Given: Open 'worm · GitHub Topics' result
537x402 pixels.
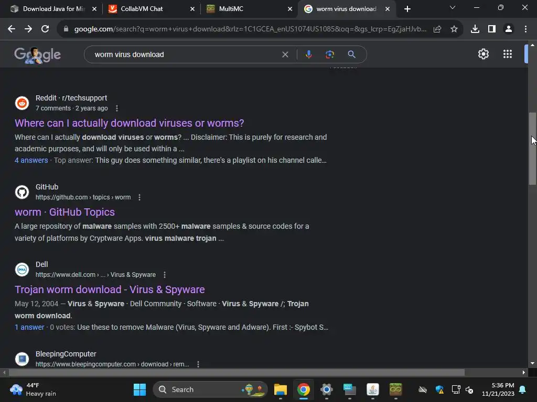Looking at the screenshot, I should click(65, 212).
